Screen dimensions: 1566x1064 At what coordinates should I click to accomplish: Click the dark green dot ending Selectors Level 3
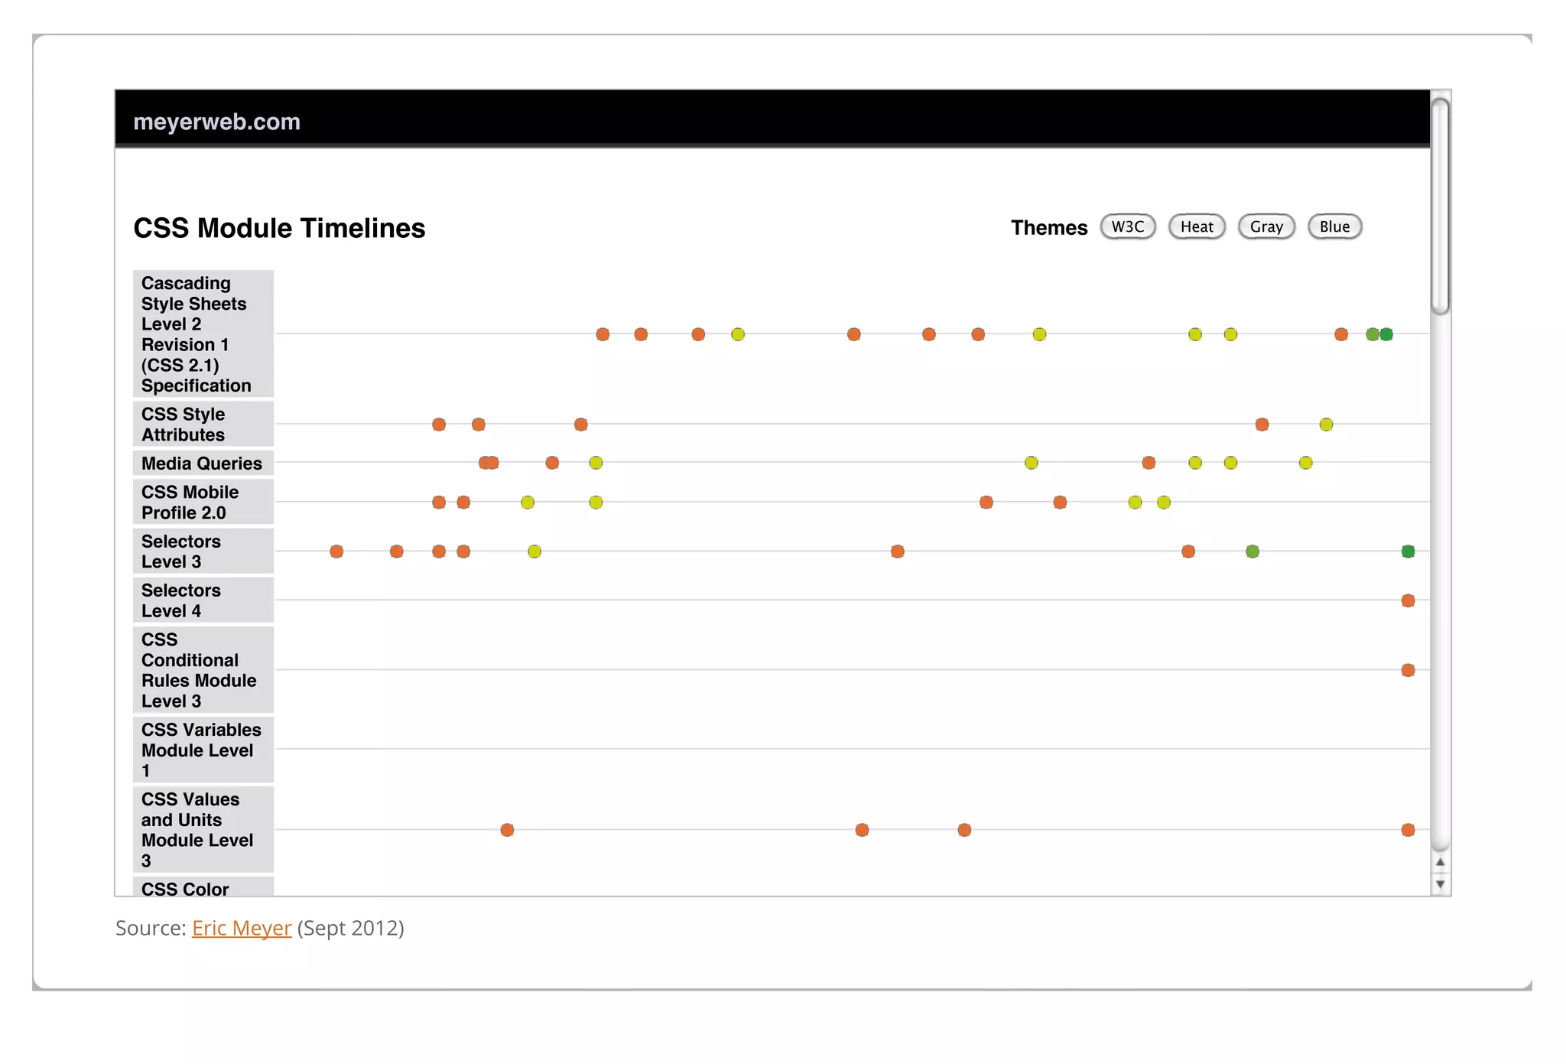(x=1408, y=552)
